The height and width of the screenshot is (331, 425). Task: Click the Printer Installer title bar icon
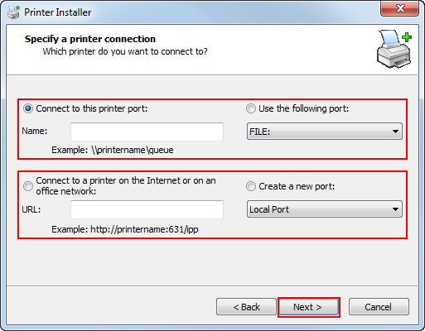coord(13,12)
